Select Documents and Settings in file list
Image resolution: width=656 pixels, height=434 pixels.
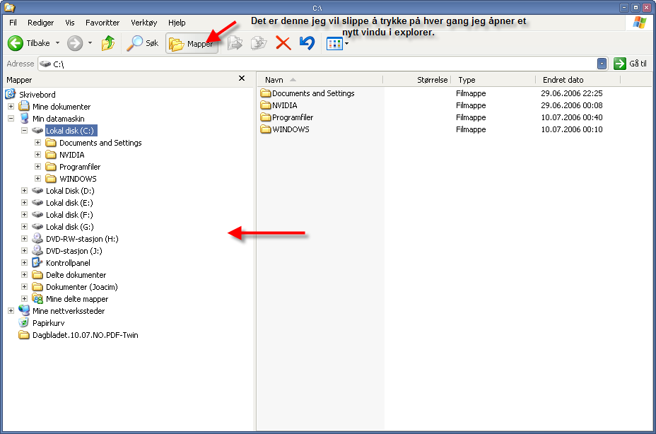click(307, 93)
